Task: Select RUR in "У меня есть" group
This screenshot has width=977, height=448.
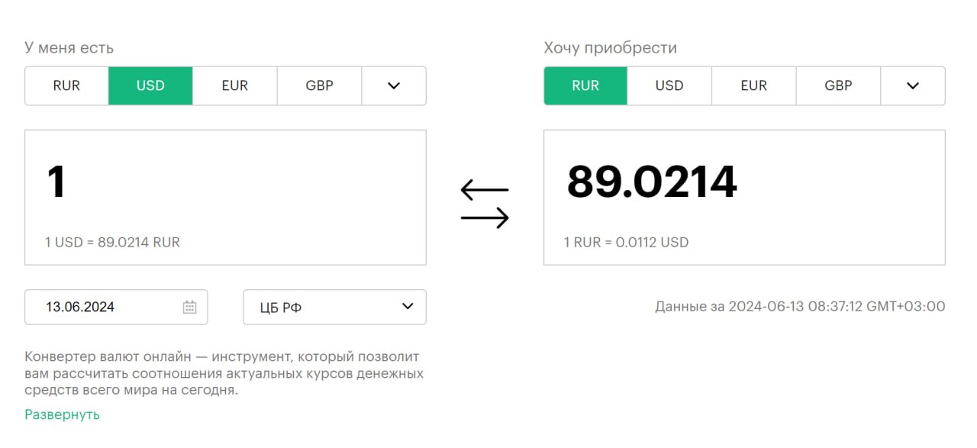Action: tap(66, 85)
